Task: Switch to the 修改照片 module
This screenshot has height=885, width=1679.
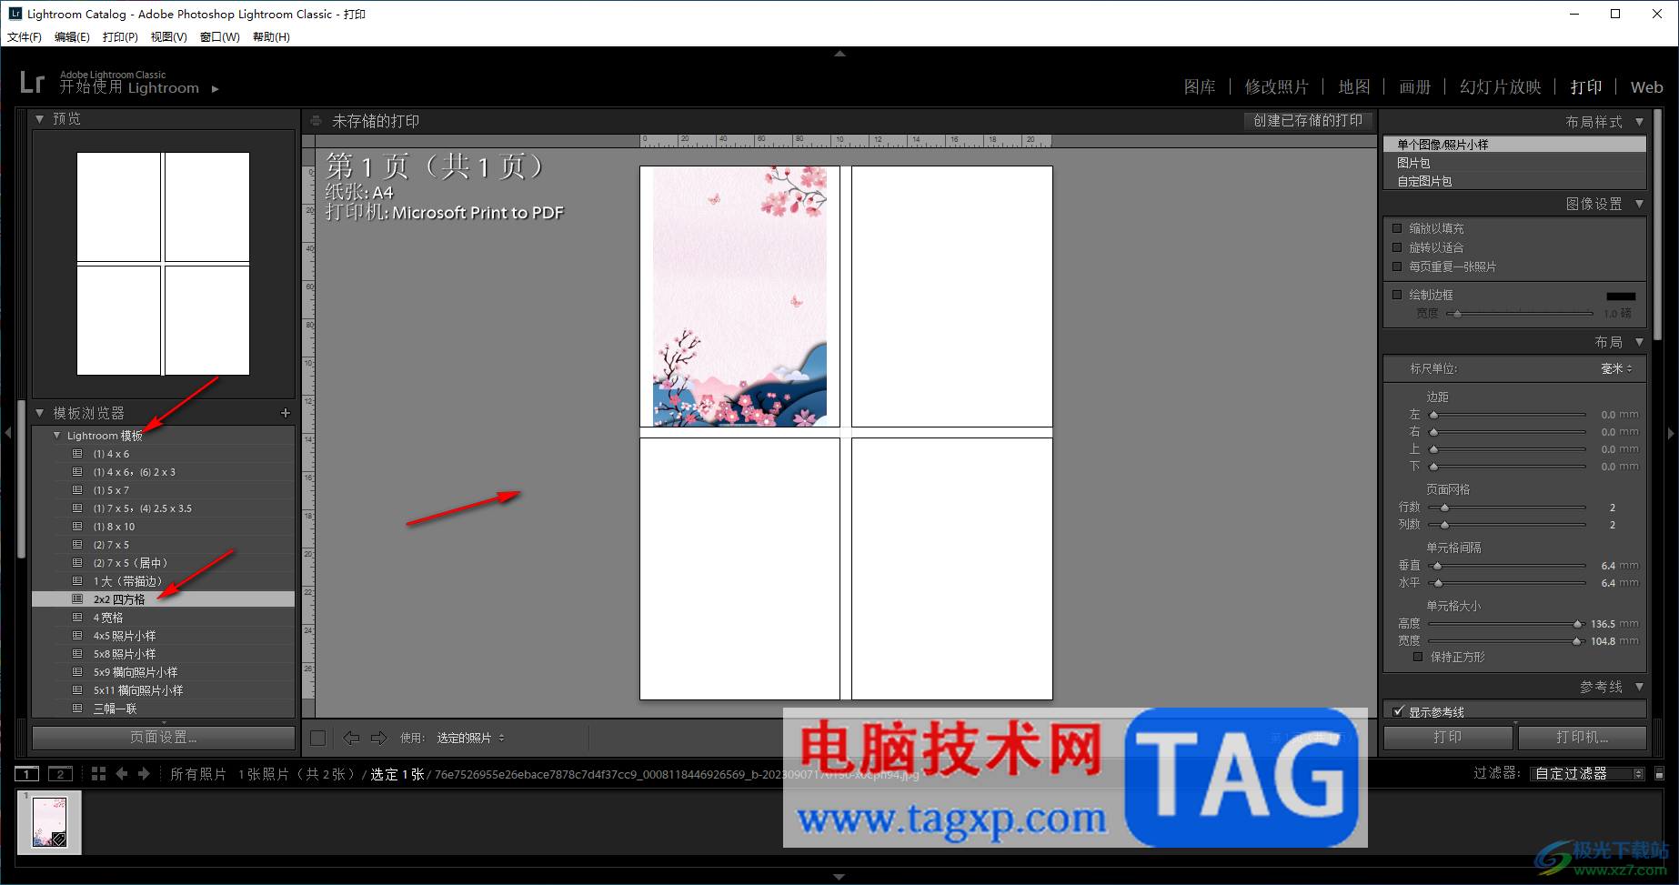Action: (1277, 87)
